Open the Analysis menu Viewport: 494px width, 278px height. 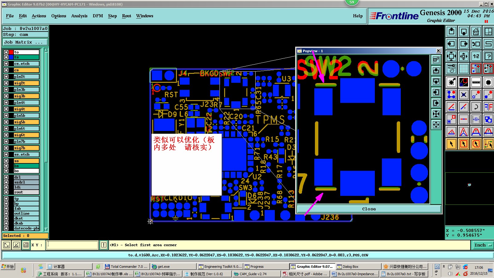[79, 16]
